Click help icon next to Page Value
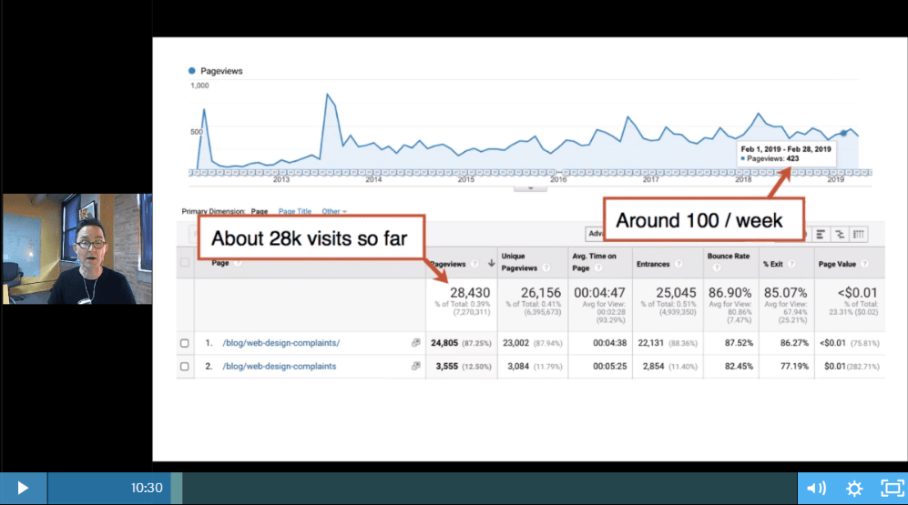 click(x=864, y=264)
